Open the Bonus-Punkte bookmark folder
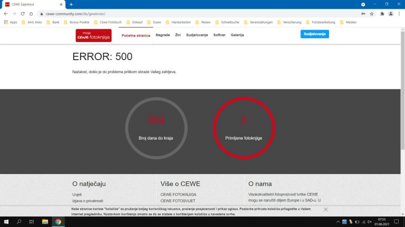 coord(76,22)
